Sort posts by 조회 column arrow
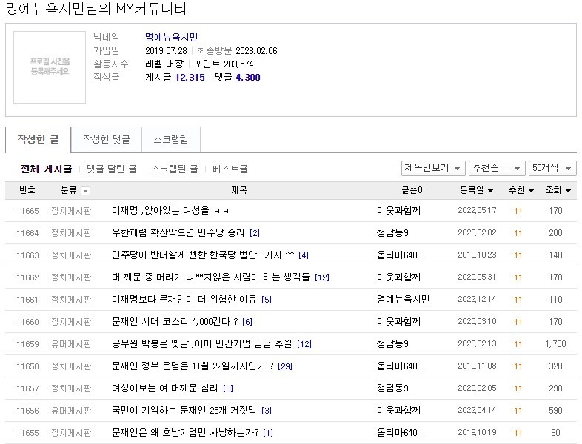Screen dimensions: 582x444 coord(568,191)
